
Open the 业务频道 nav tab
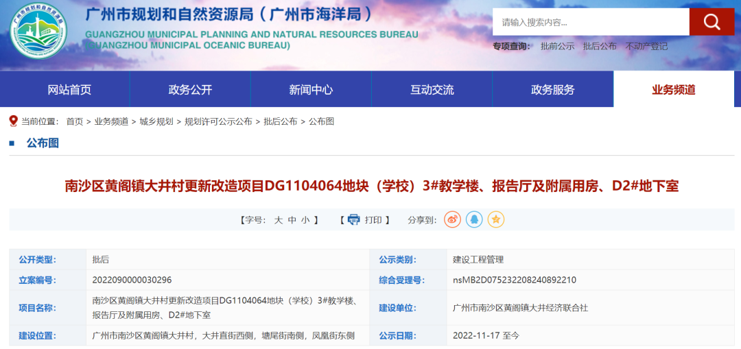[x=674, y=89]
